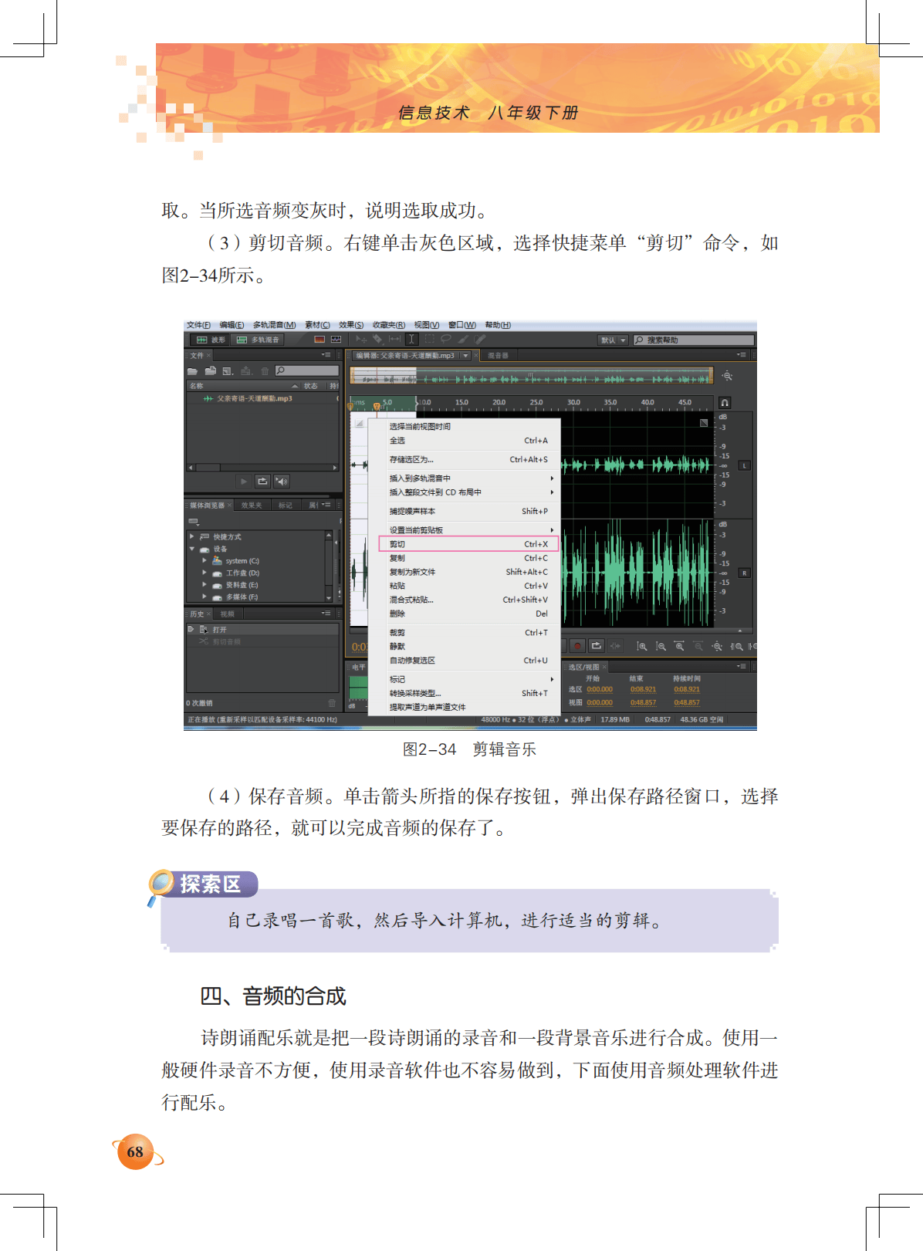This screenshot has height=1251, width=923.
Task: Select the Lasso selection tool
Action: [446, 339]
